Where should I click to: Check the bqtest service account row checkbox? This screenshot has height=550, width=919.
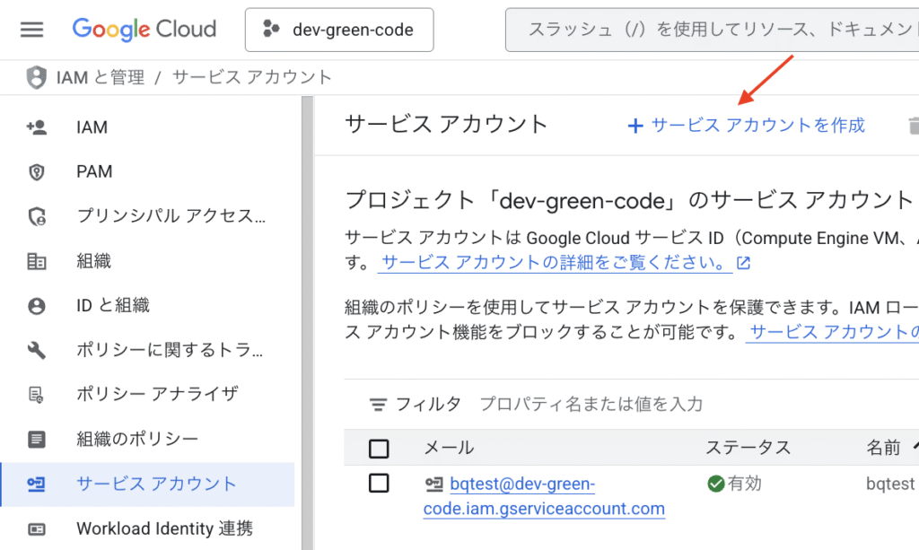click(x=379, y=484)
